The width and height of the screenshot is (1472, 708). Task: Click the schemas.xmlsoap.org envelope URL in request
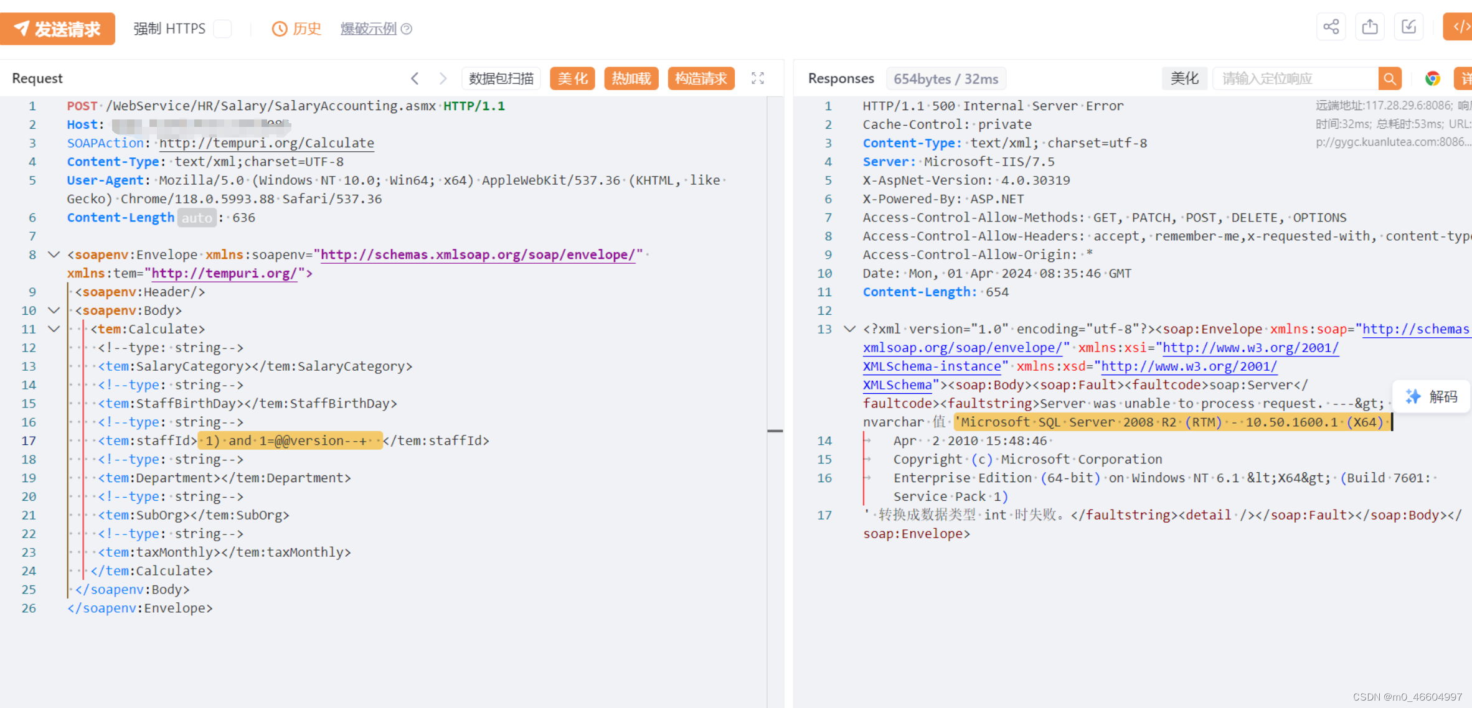pyautogui.click(x=478, y=254)
